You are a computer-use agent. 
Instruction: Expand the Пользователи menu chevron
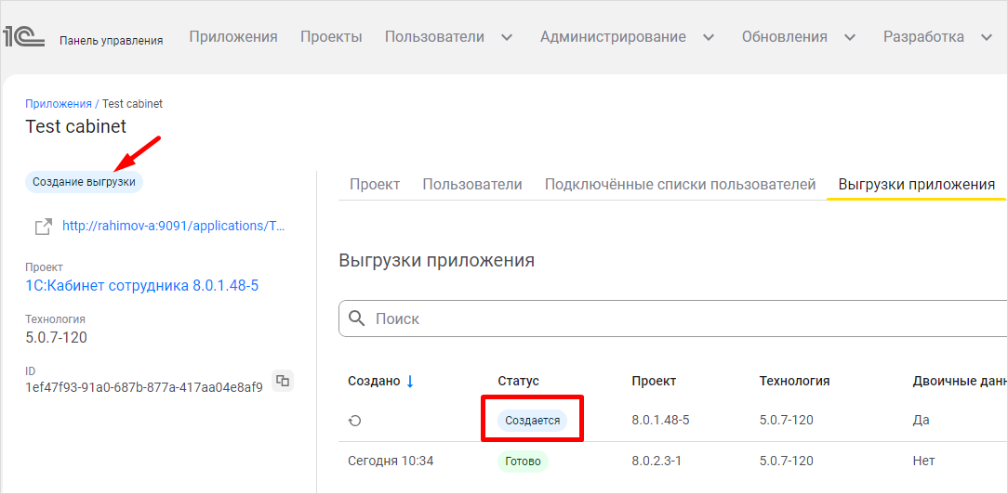tap(507, 38)
